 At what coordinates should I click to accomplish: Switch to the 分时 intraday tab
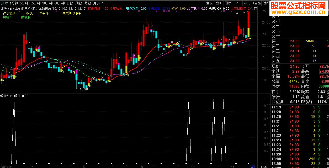(x=4, y=3)
